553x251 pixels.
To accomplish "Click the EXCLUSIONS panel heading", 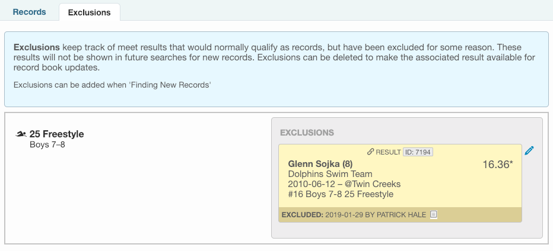I will pyautogui.click(x=307, y=133).
